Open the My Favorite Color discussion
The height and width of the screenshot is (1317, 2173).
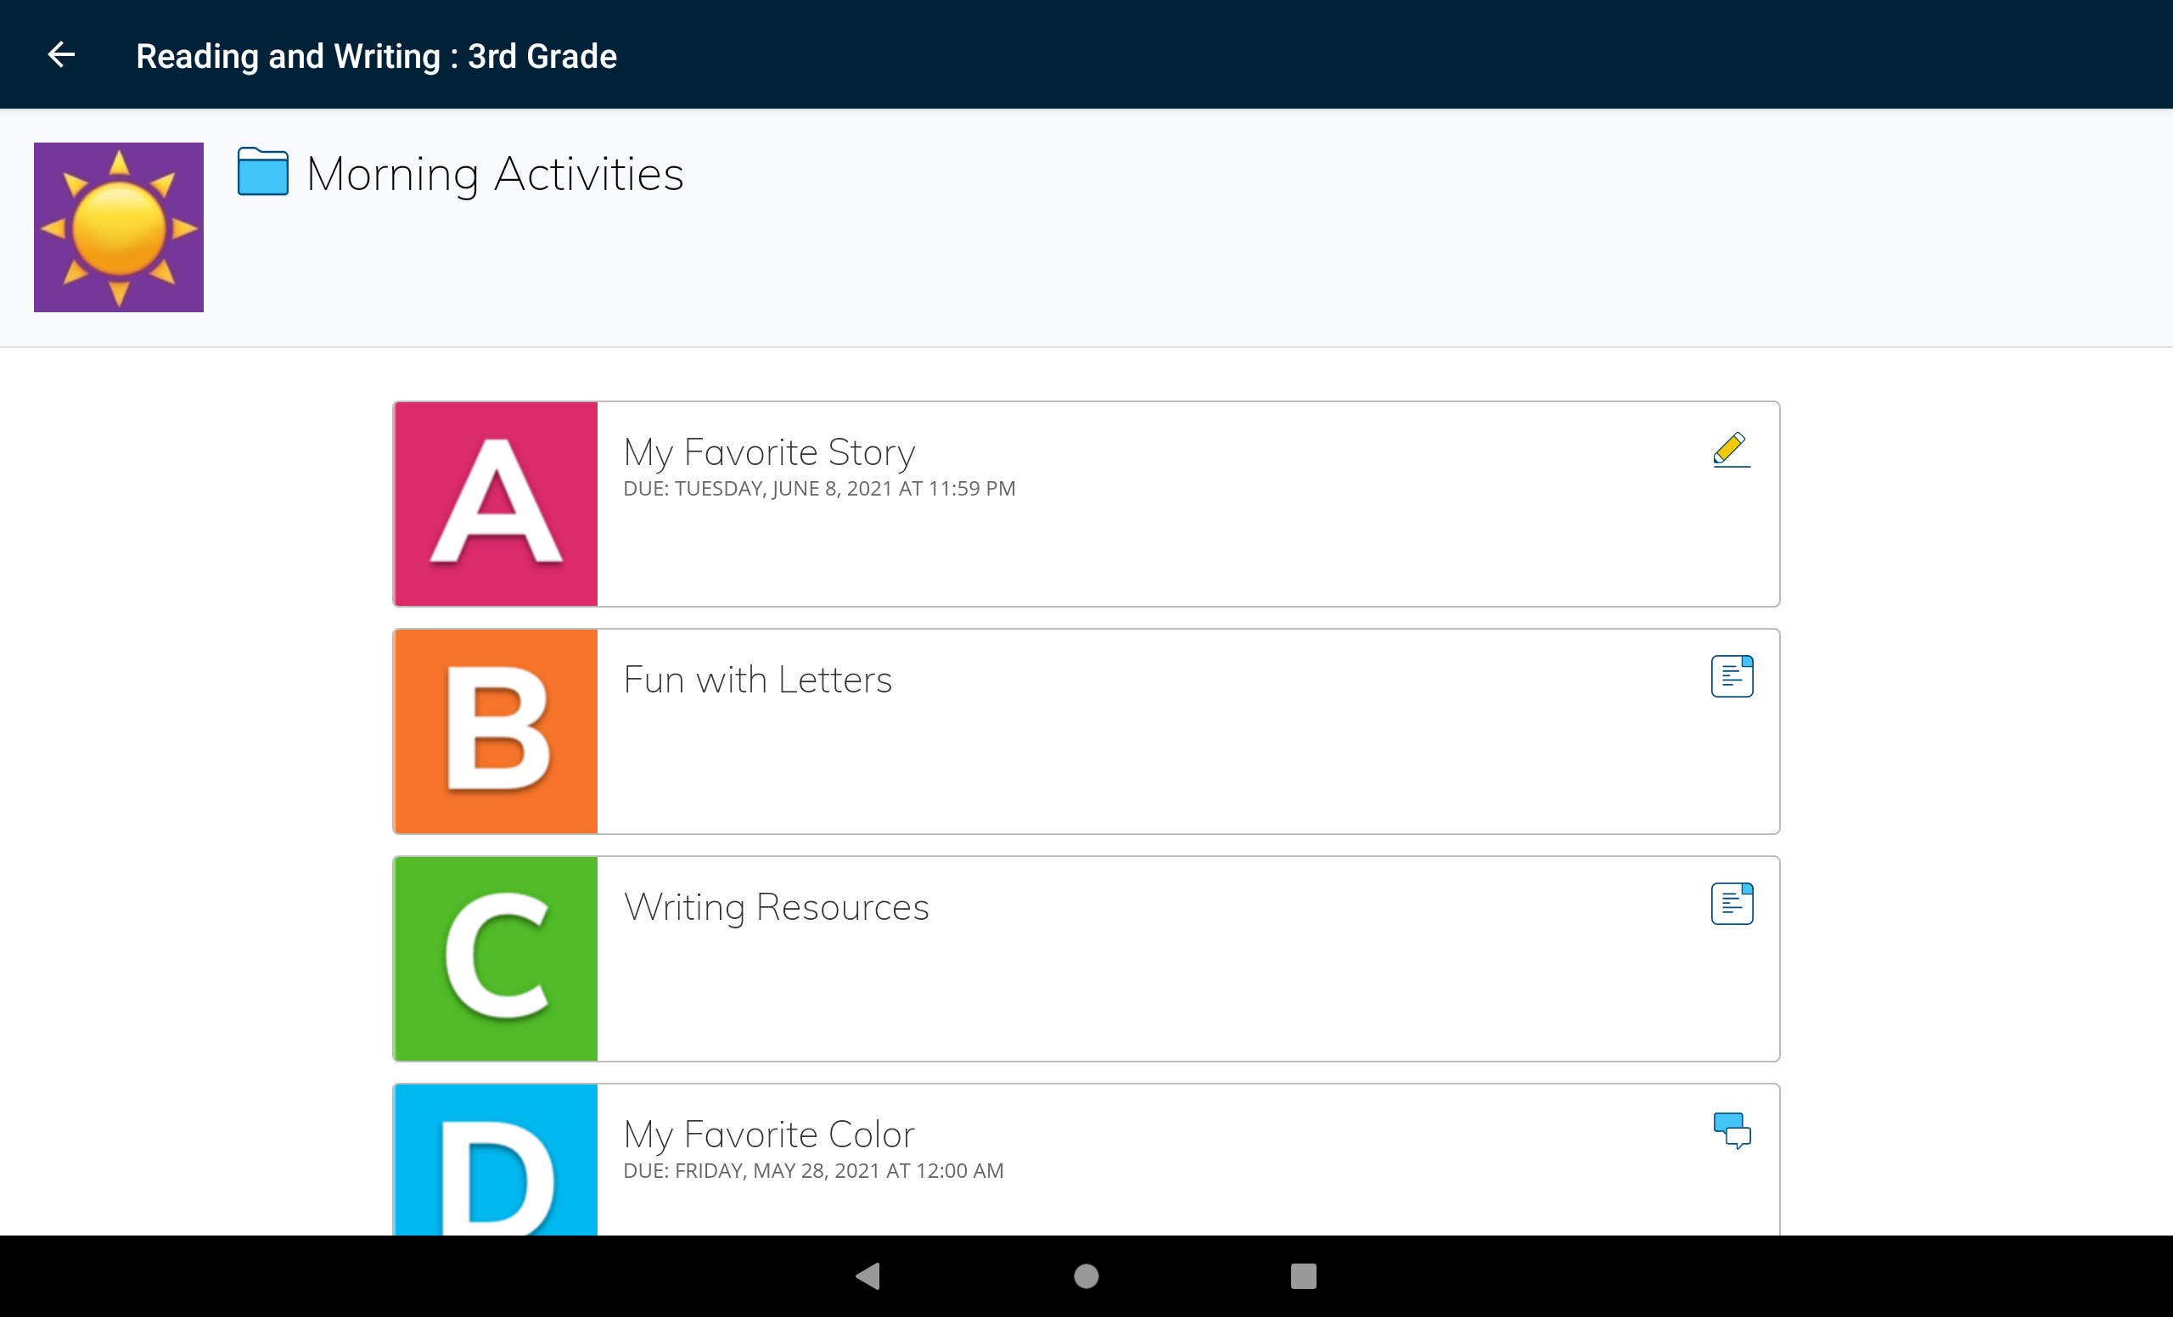[769, 1135]
